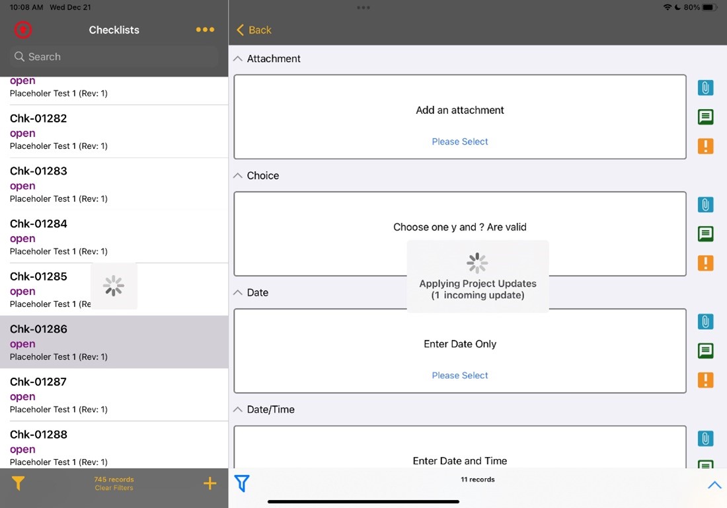The height and width of the screenshot is (508, 727).
Task: Click the '745 records' count text
Action: (114, 480)
